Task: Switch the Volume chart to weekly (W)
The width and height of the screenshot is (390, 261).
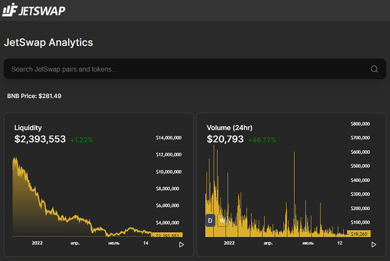Action: [x=222, y=220]
